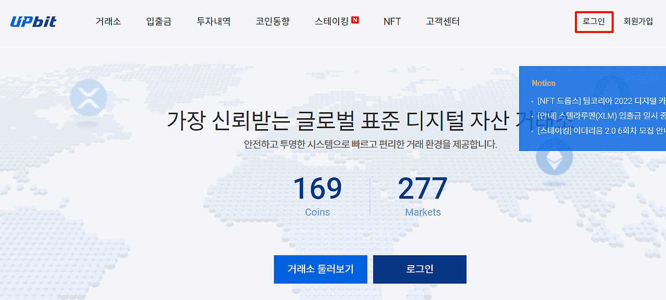Click the 277 Markets statistic
Viewport: 666px width, 300px height.
point(422,196)
